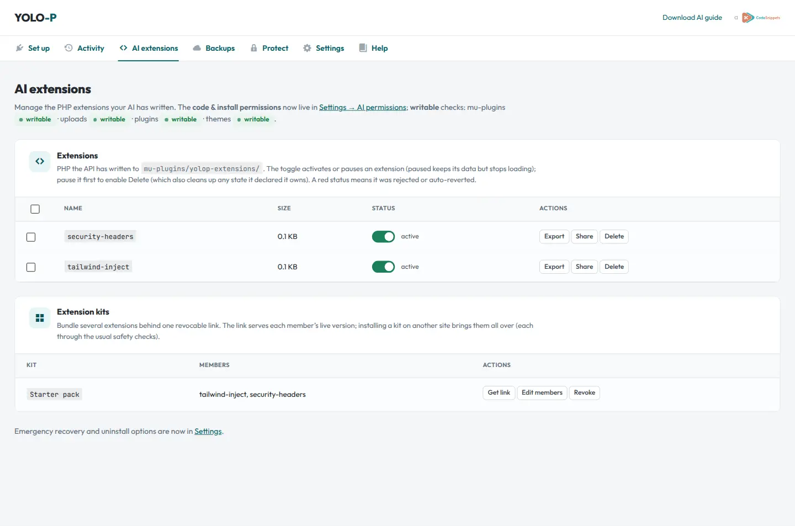
Task: Click the Activity clock icon
Action: 68,48
